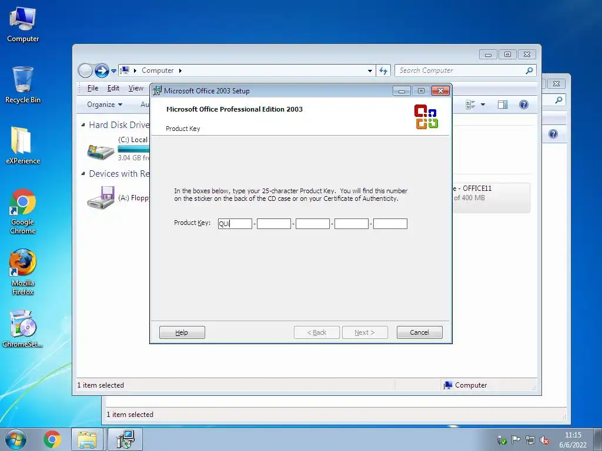Image resolution: width=602 pixels, height=451 pixels.
Task: Click the first Product Key box
Action: [235, 224]
